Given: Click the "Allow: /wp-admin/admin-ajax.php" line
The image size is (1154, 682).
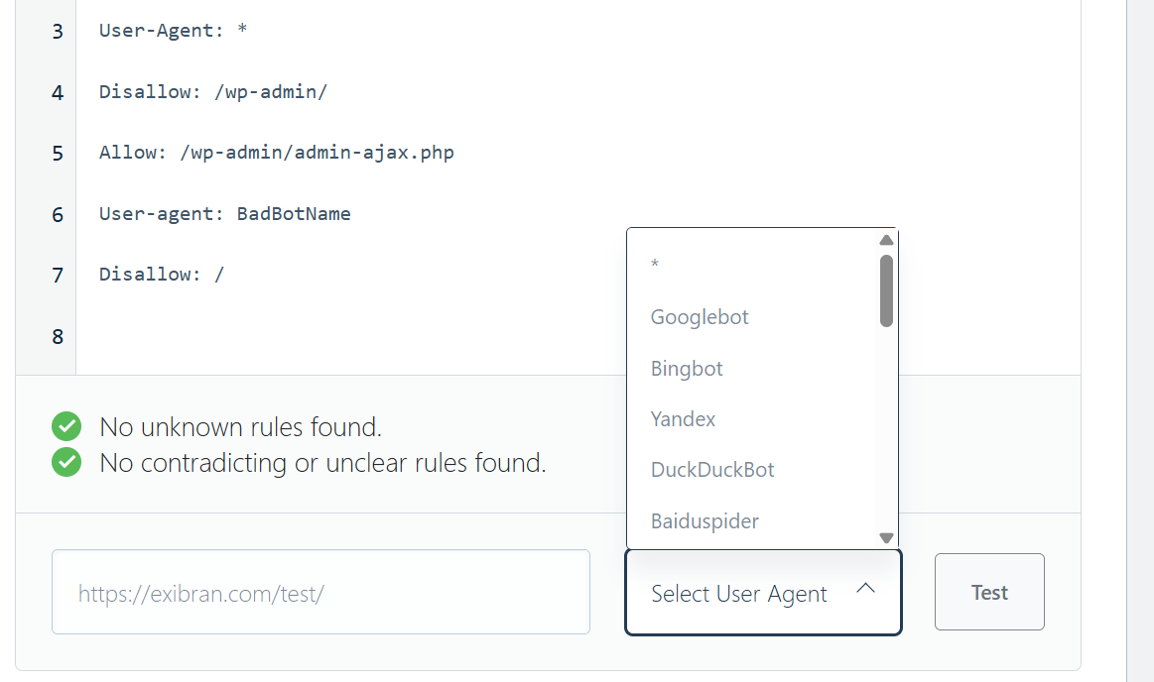Looking at the screenshot, I should 277,153.
